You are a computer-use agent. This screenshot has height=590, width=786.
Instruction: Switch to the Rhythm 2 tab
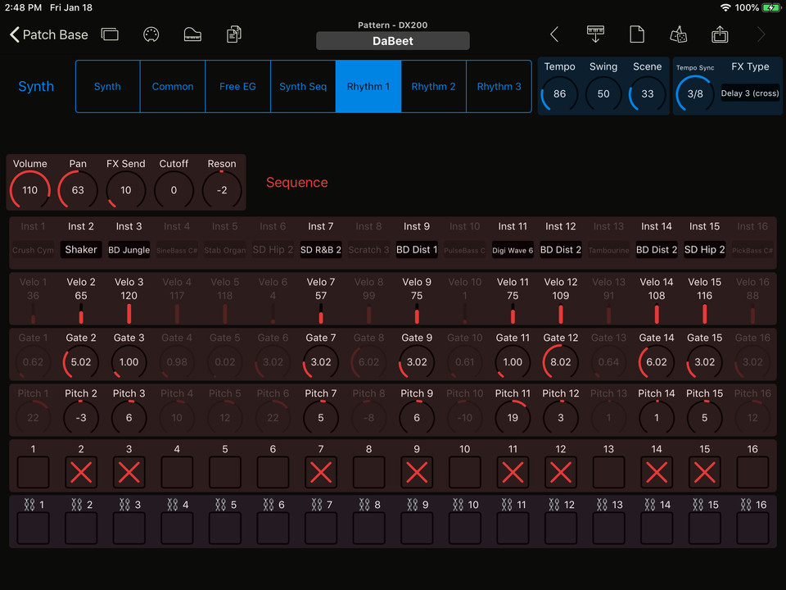433,86
